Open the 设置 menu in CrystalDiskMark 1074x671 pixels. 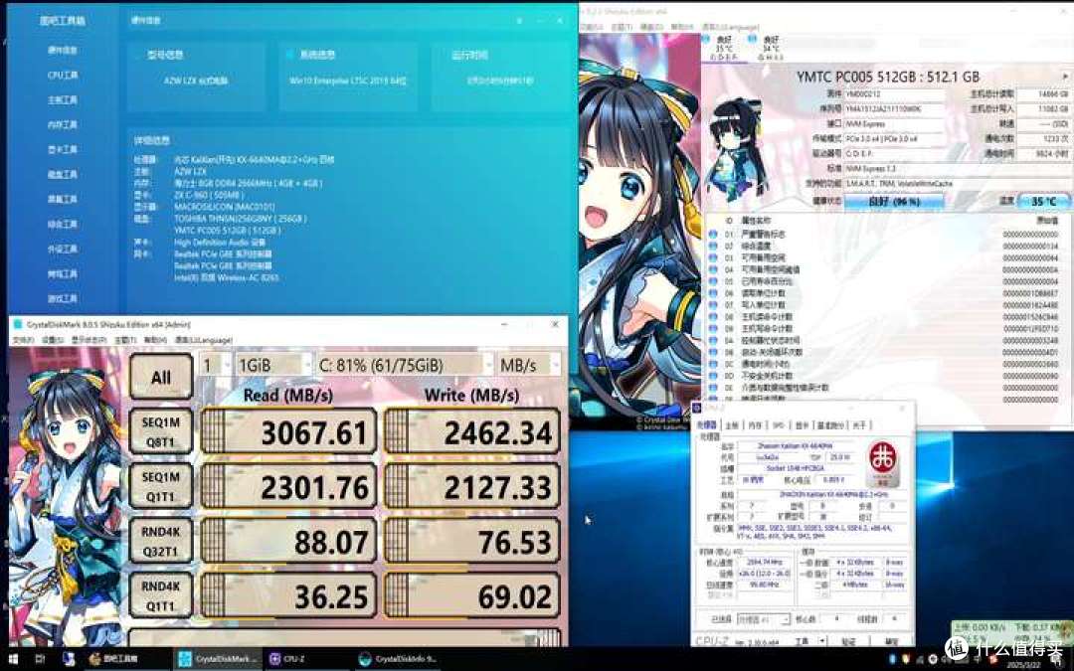pyautogui.click(x=52, y=340)
